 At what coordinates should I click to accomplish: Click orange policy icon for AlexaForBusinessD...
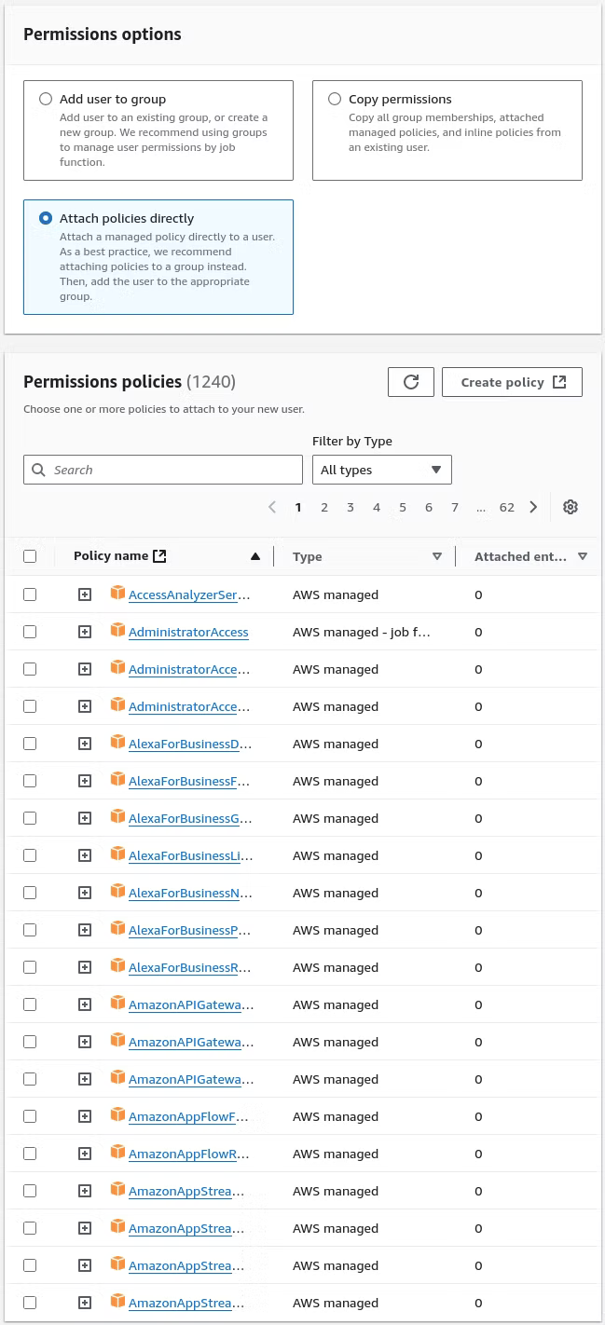[117, 743]
